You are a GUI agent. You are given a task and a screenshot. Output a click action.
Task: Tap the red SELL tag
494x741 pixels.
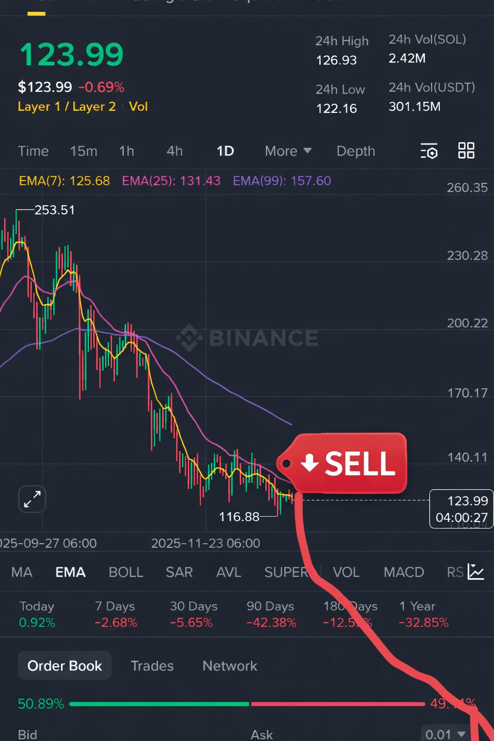coord(343,463)
